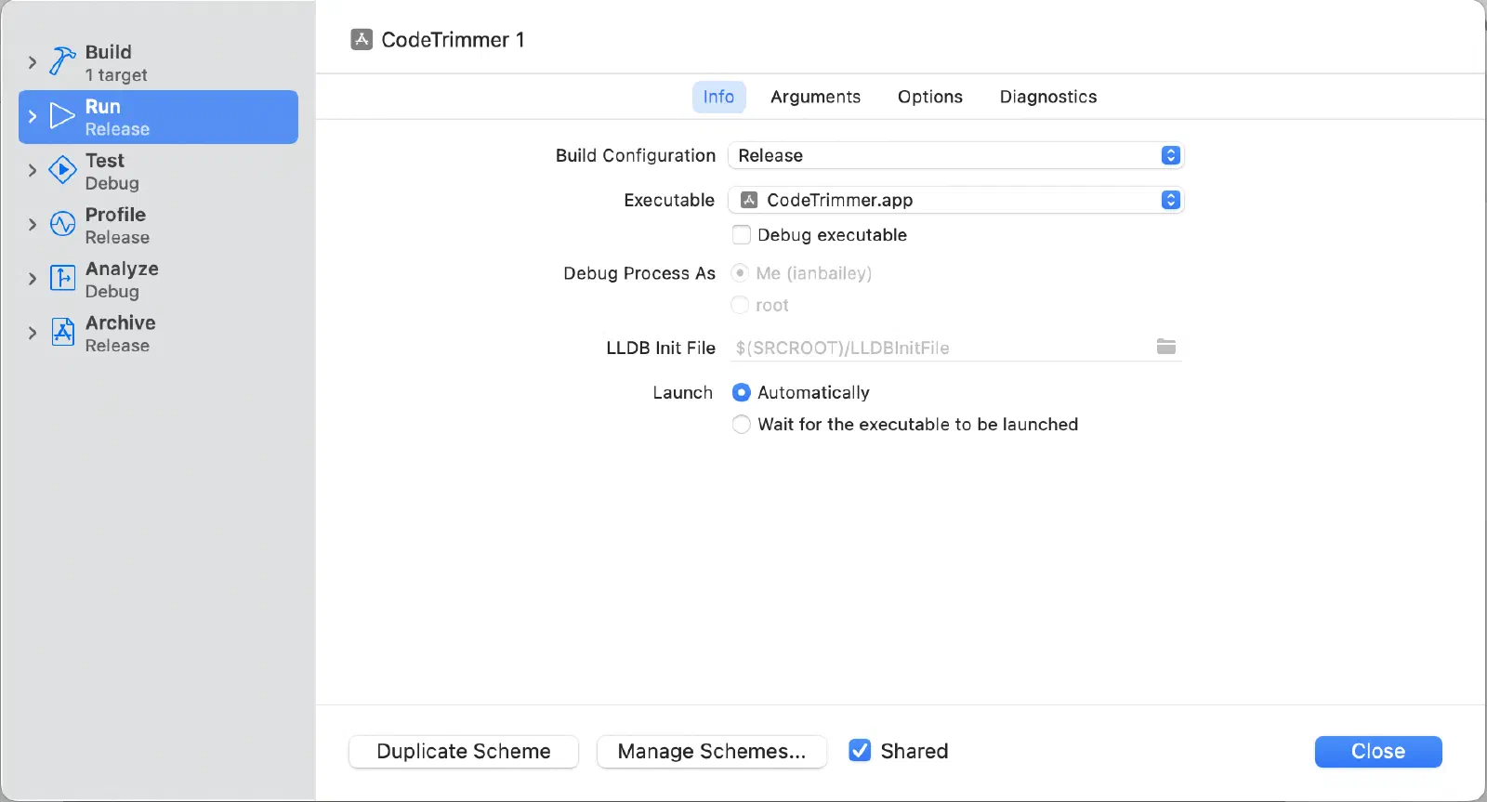
Task: Click the LLDB Init File folder icon
Action: 1166,347
